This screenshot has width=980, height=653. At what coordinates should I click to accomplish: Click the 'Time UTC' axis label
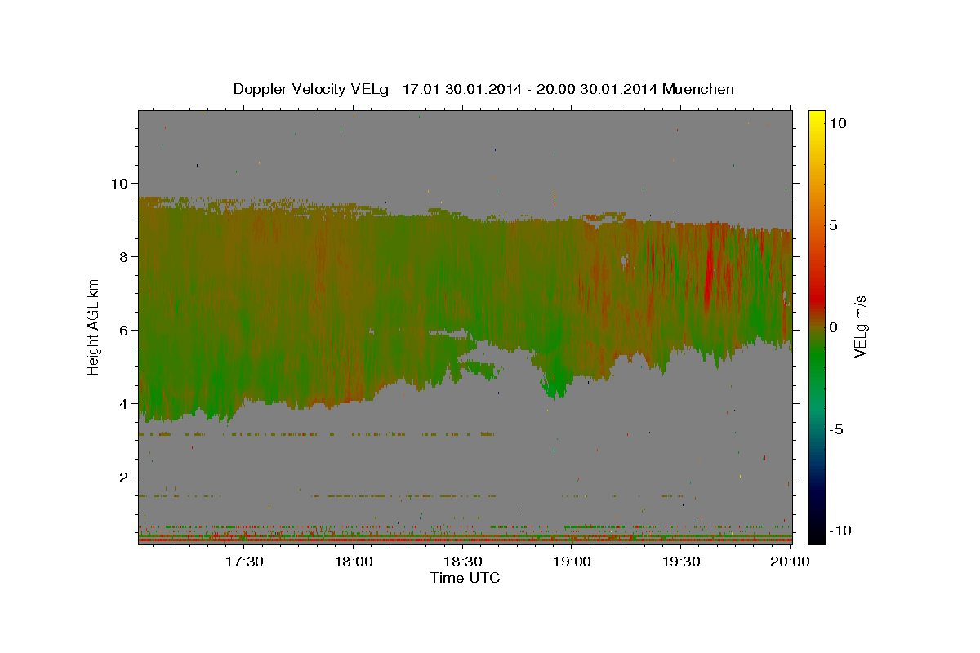[x=465, y=578]
